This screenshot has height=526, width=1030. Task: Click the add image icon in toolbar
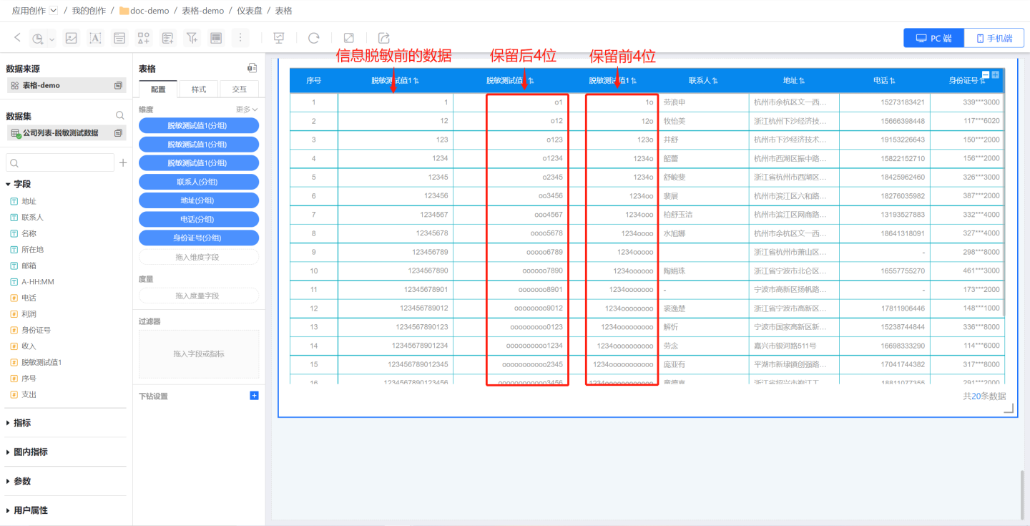[x=71, y=38]
